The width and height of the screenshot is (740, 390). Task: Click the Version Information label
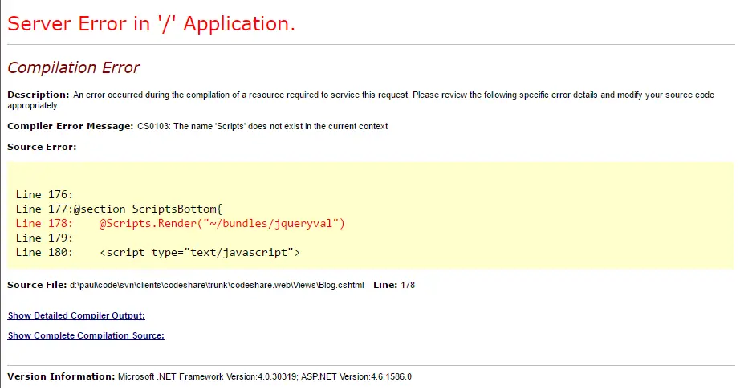point(61,376)
